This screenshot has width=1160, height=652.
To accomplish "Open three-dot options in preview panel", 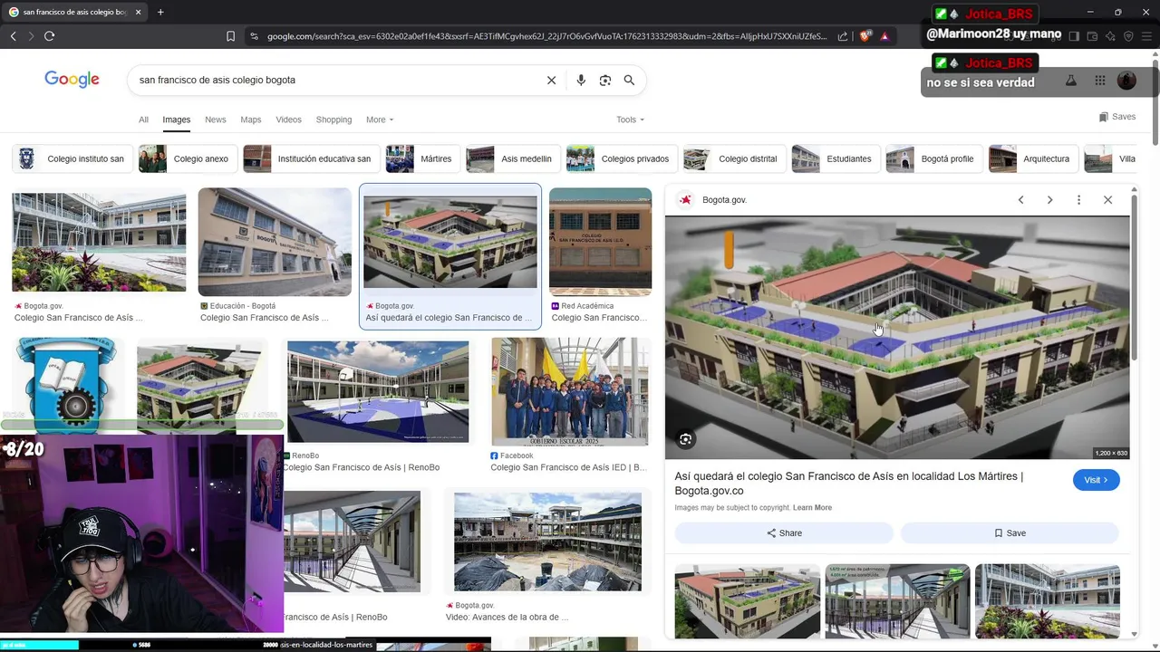I will [x=1078, y=200].
